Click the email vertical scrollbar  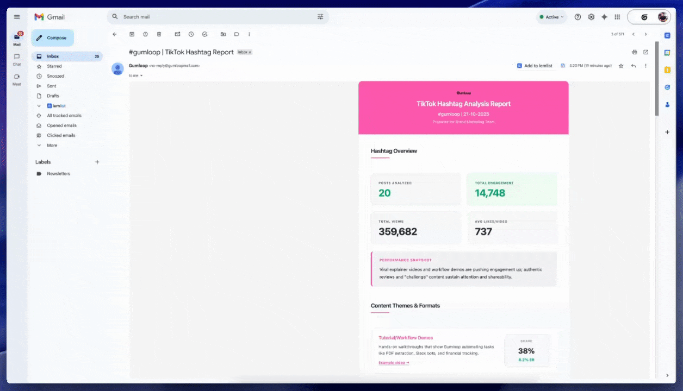point(657,79)
